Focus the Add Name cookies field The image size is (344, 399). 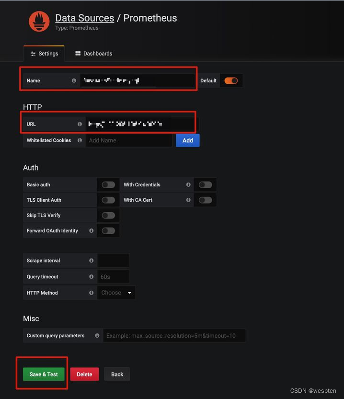click(129, 140)
